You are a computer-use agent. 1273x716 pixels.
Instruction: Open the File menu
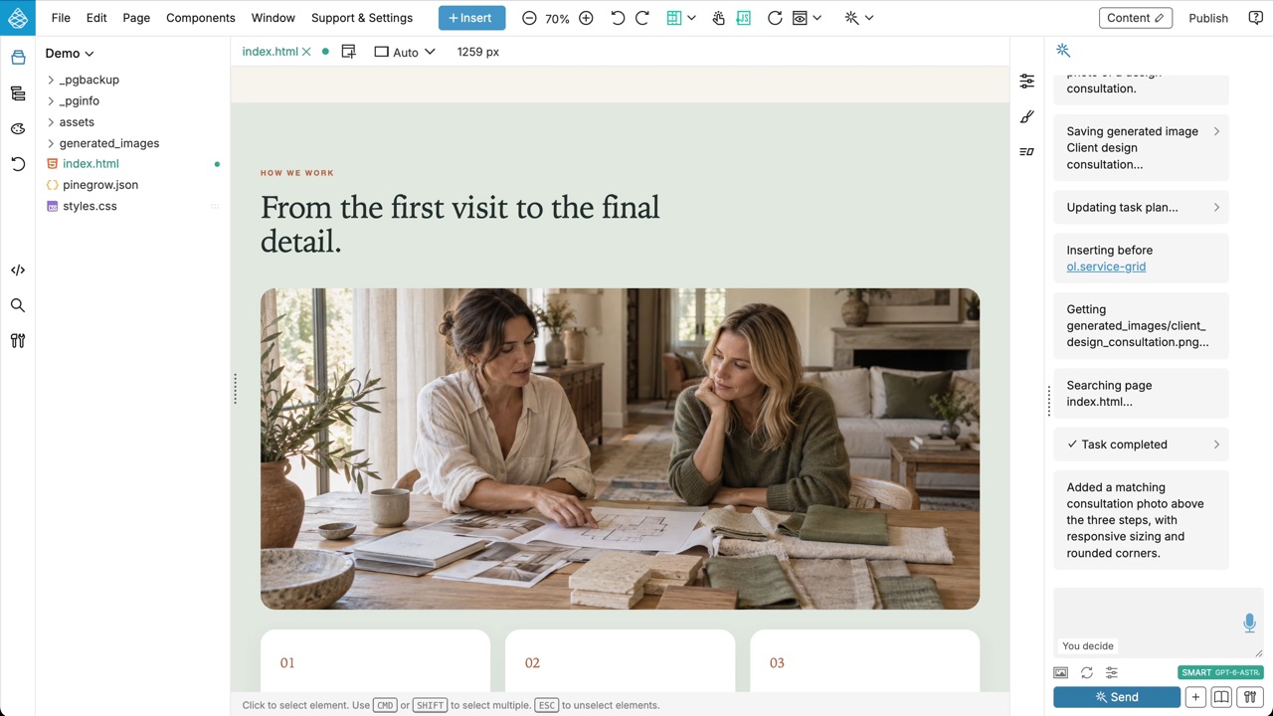point(61,18)
